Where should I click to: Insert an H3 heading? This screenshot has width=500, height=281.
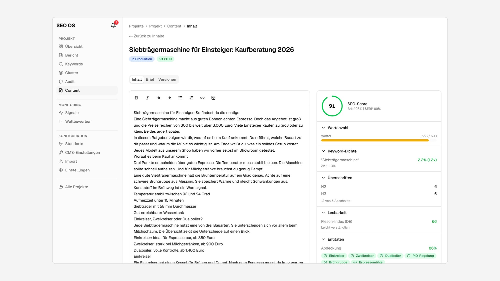169,98
